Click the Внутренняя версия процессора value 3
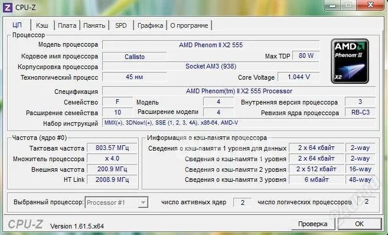The image size is (388, 235). (360, 102)
